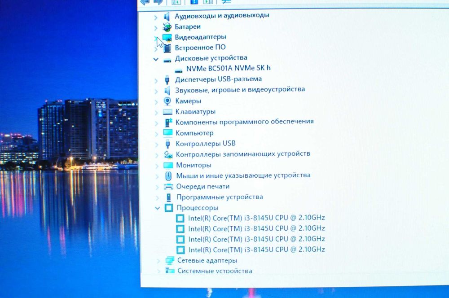Screen dimensions: 449x298
Task: Collapse the Дисковые устройства category
Action: click(x=156, y=60)
